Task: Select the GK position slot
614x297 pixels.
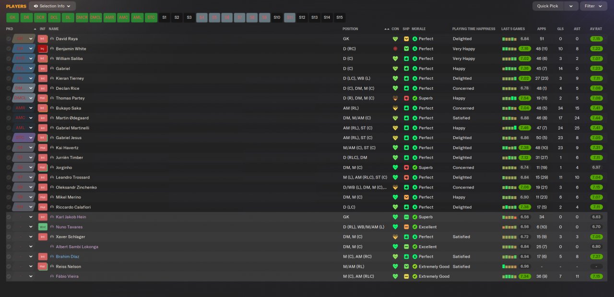Action: pyautogui.click(x=13, y=17)
